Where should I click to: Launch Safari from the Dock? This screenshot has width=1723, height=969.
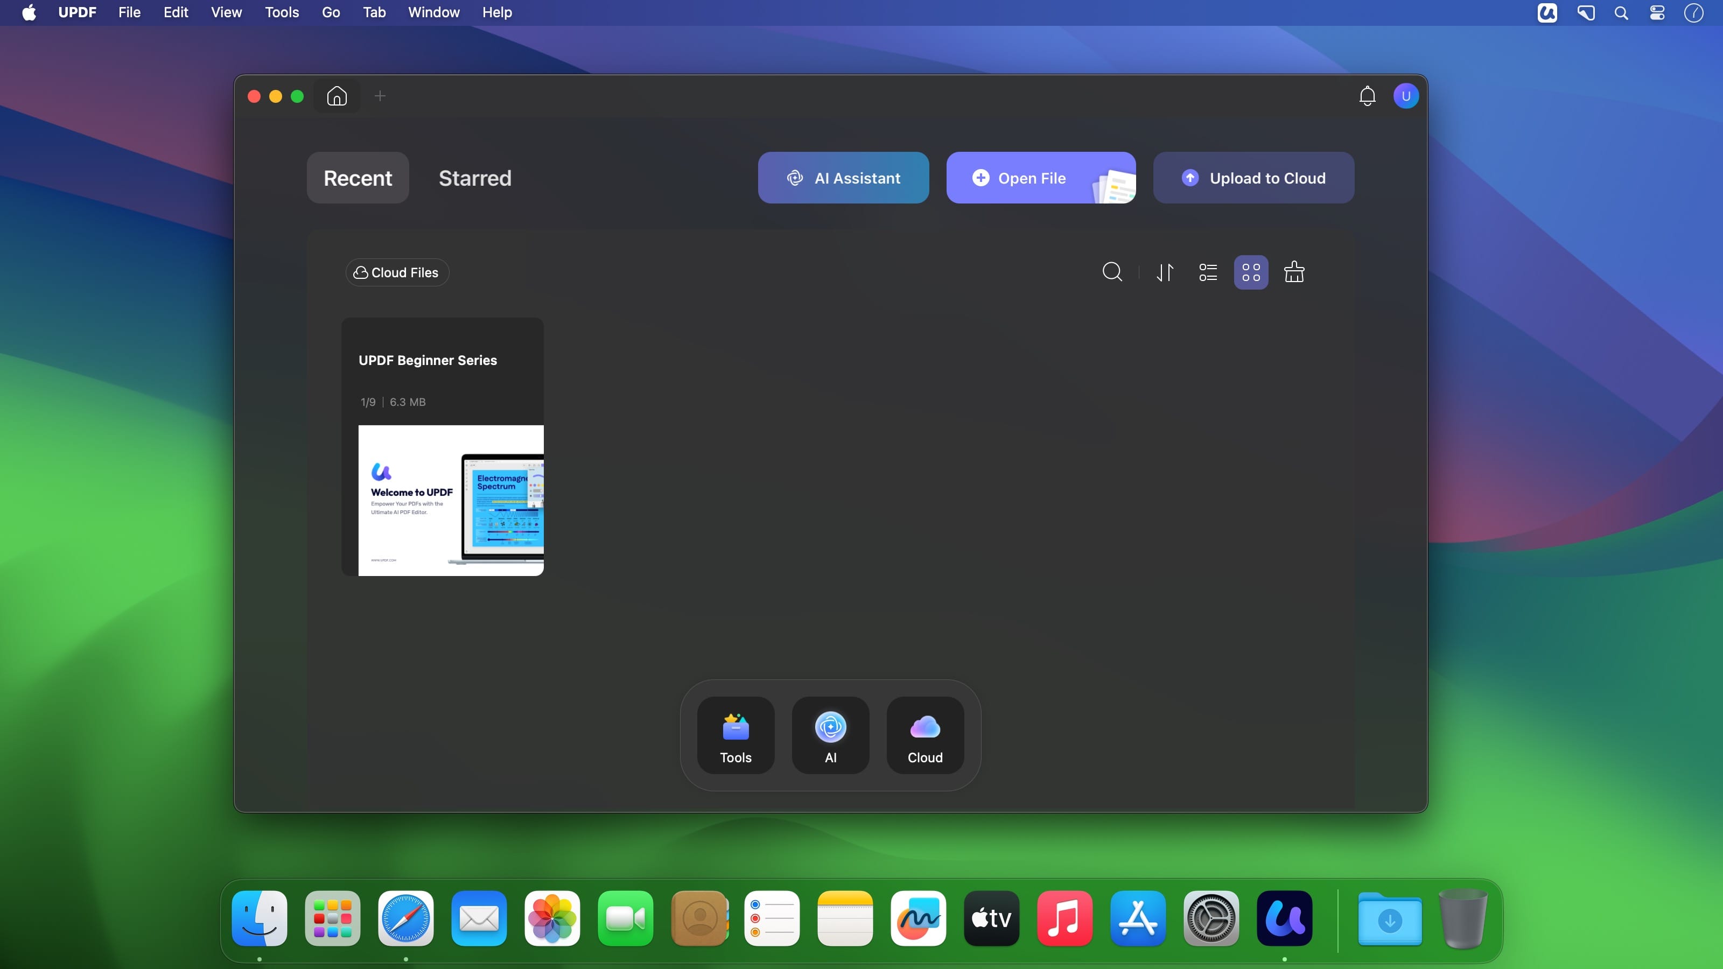point(405,918)
